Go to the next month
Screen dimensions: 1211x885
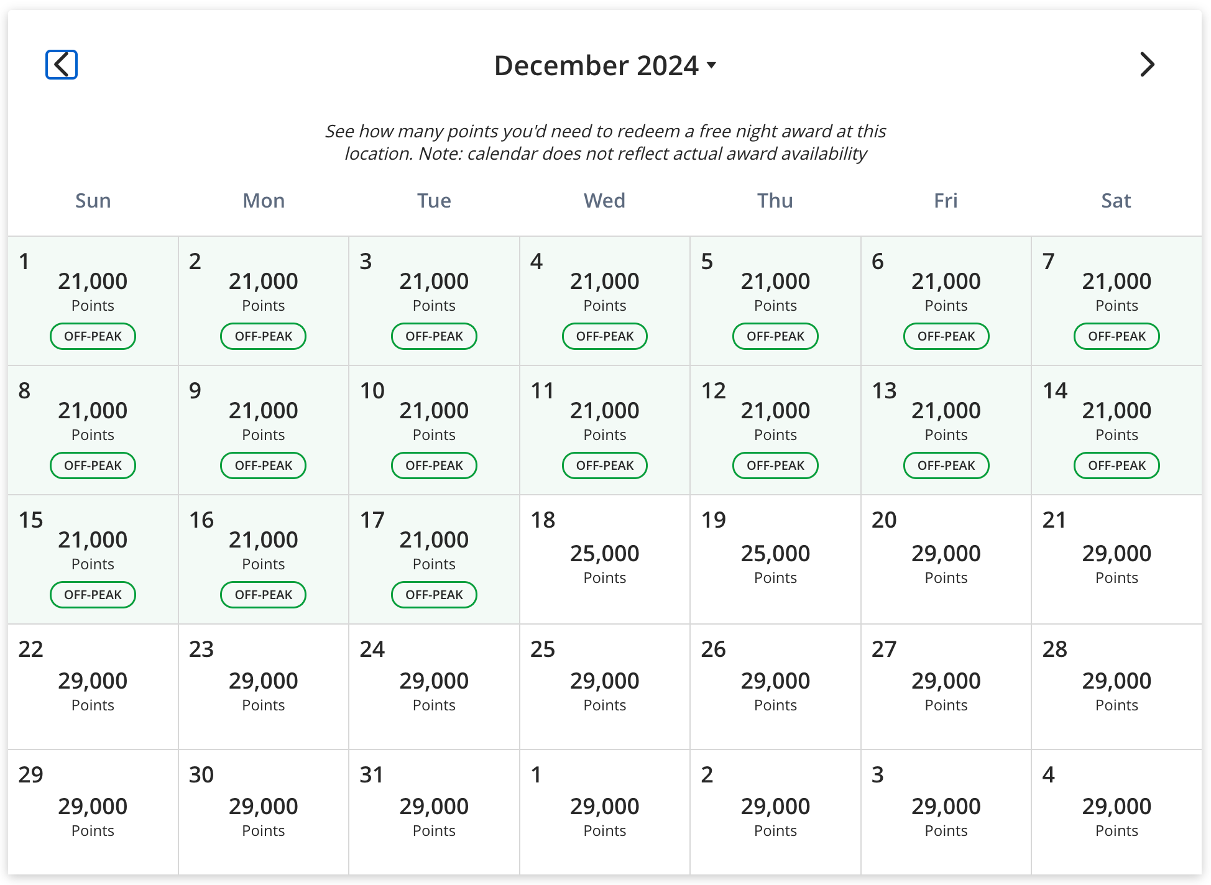pos(1147,65)
